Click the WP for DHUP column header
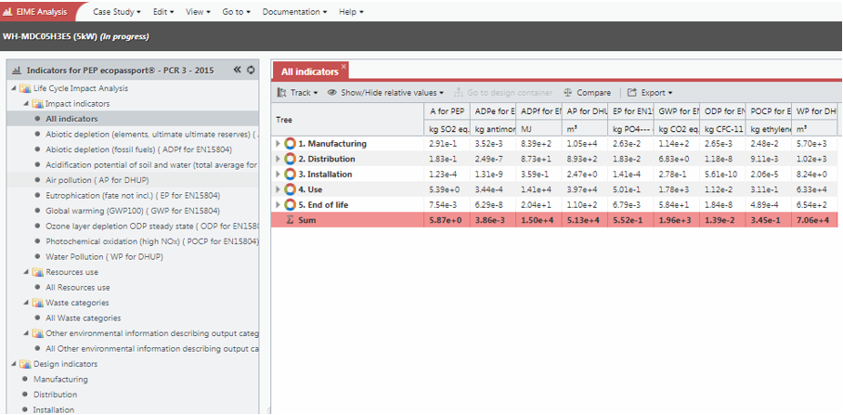 [x=814, y=111]
